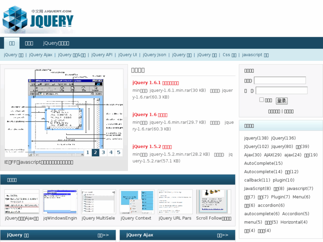323x242 pixels.
Task: Click the slideshow browser diagram image
Action: 64,113
